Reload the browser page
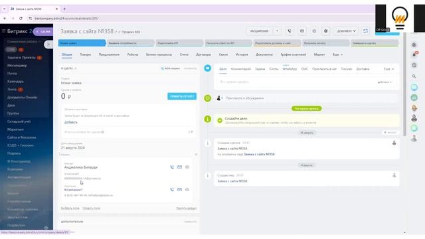This screenshot has height=239, width=425. pos(21,18)
